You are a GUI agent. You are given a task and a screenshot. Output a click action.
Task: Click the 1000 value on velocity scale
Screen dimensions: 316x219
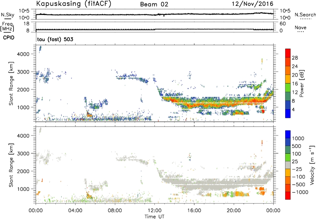(x=298, y=138)
